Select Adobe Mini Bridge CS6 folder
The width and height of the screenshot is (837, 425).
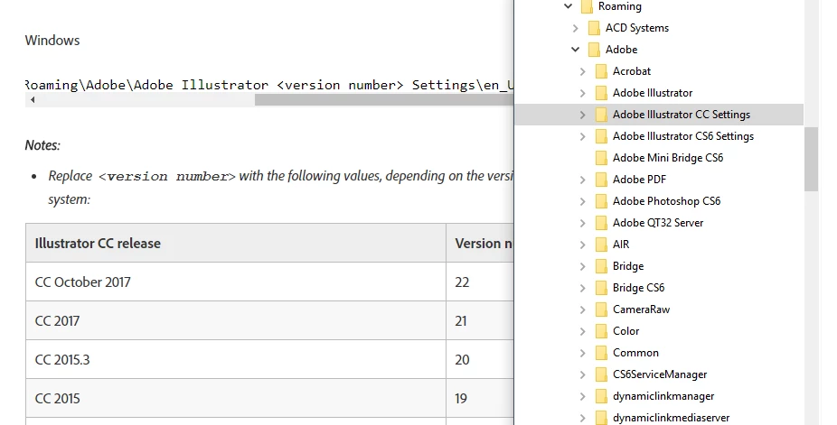click(668, 158)
